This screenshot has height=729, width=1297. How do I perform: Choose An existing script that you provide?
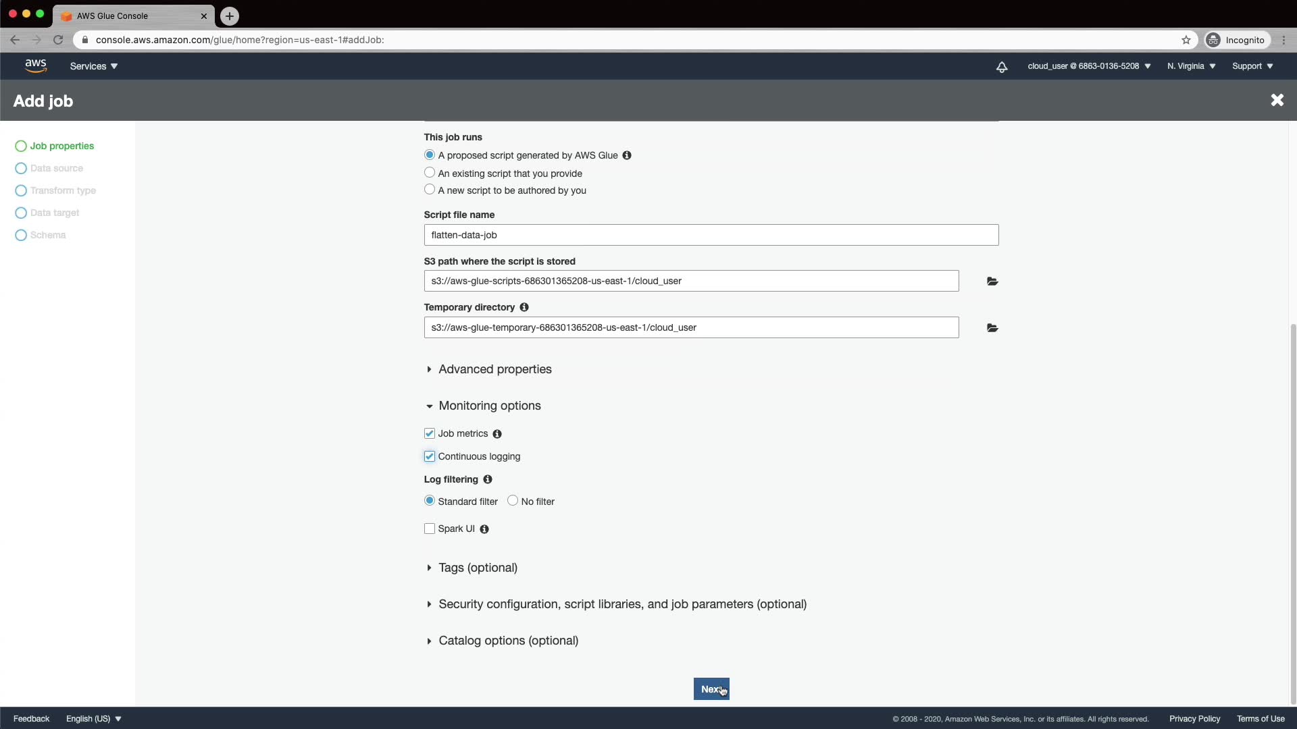(430, 173)
